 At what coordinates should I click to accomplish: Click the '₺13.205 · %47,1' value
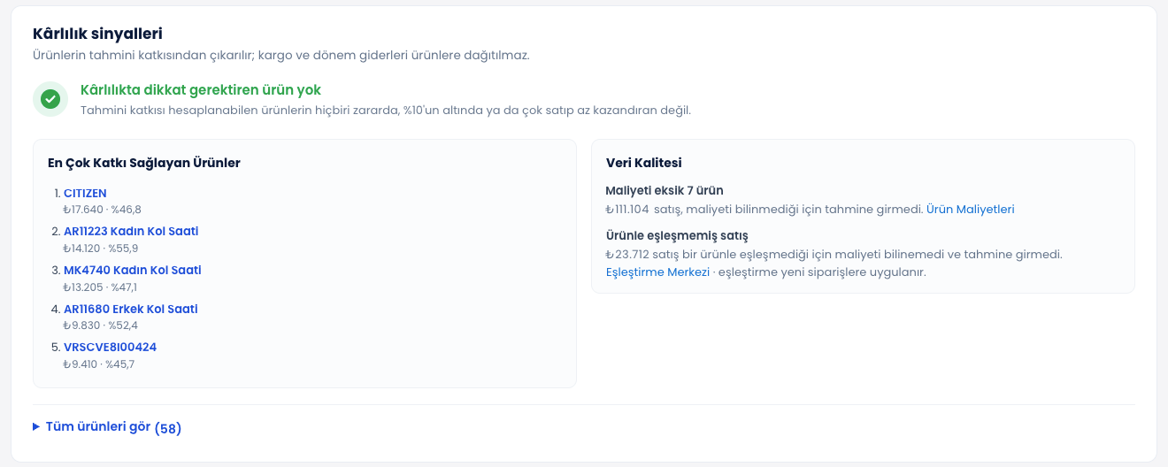coord(99,287)
